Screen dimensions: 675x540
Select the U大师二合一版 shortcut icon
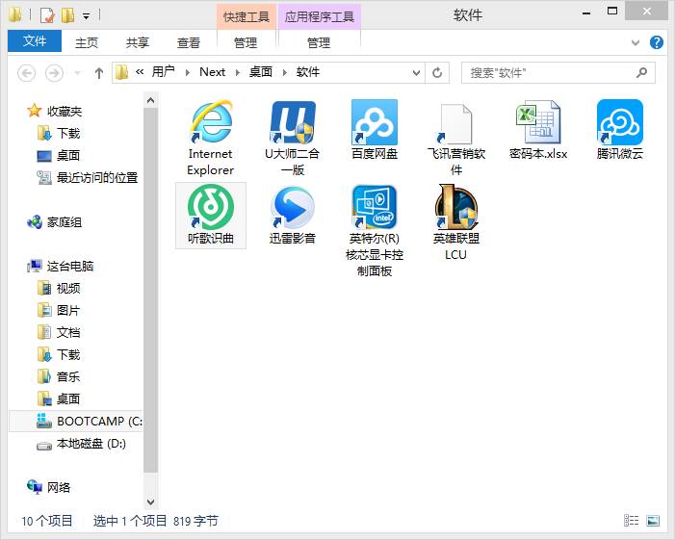(293, 138)
